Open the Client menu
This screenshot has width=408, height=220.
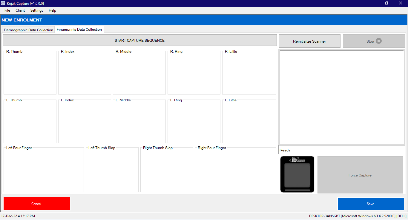click(x=20, y=10)
